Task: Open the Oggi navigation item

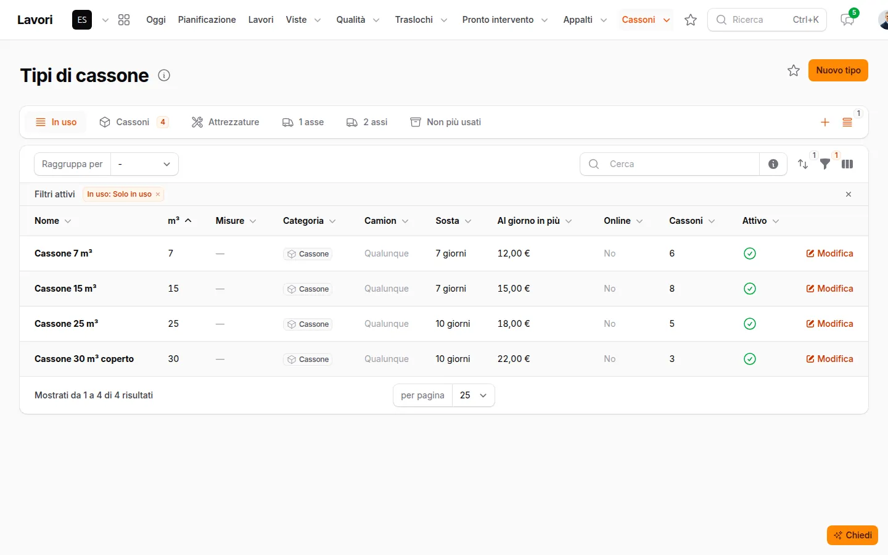Action: coord(156,20)
